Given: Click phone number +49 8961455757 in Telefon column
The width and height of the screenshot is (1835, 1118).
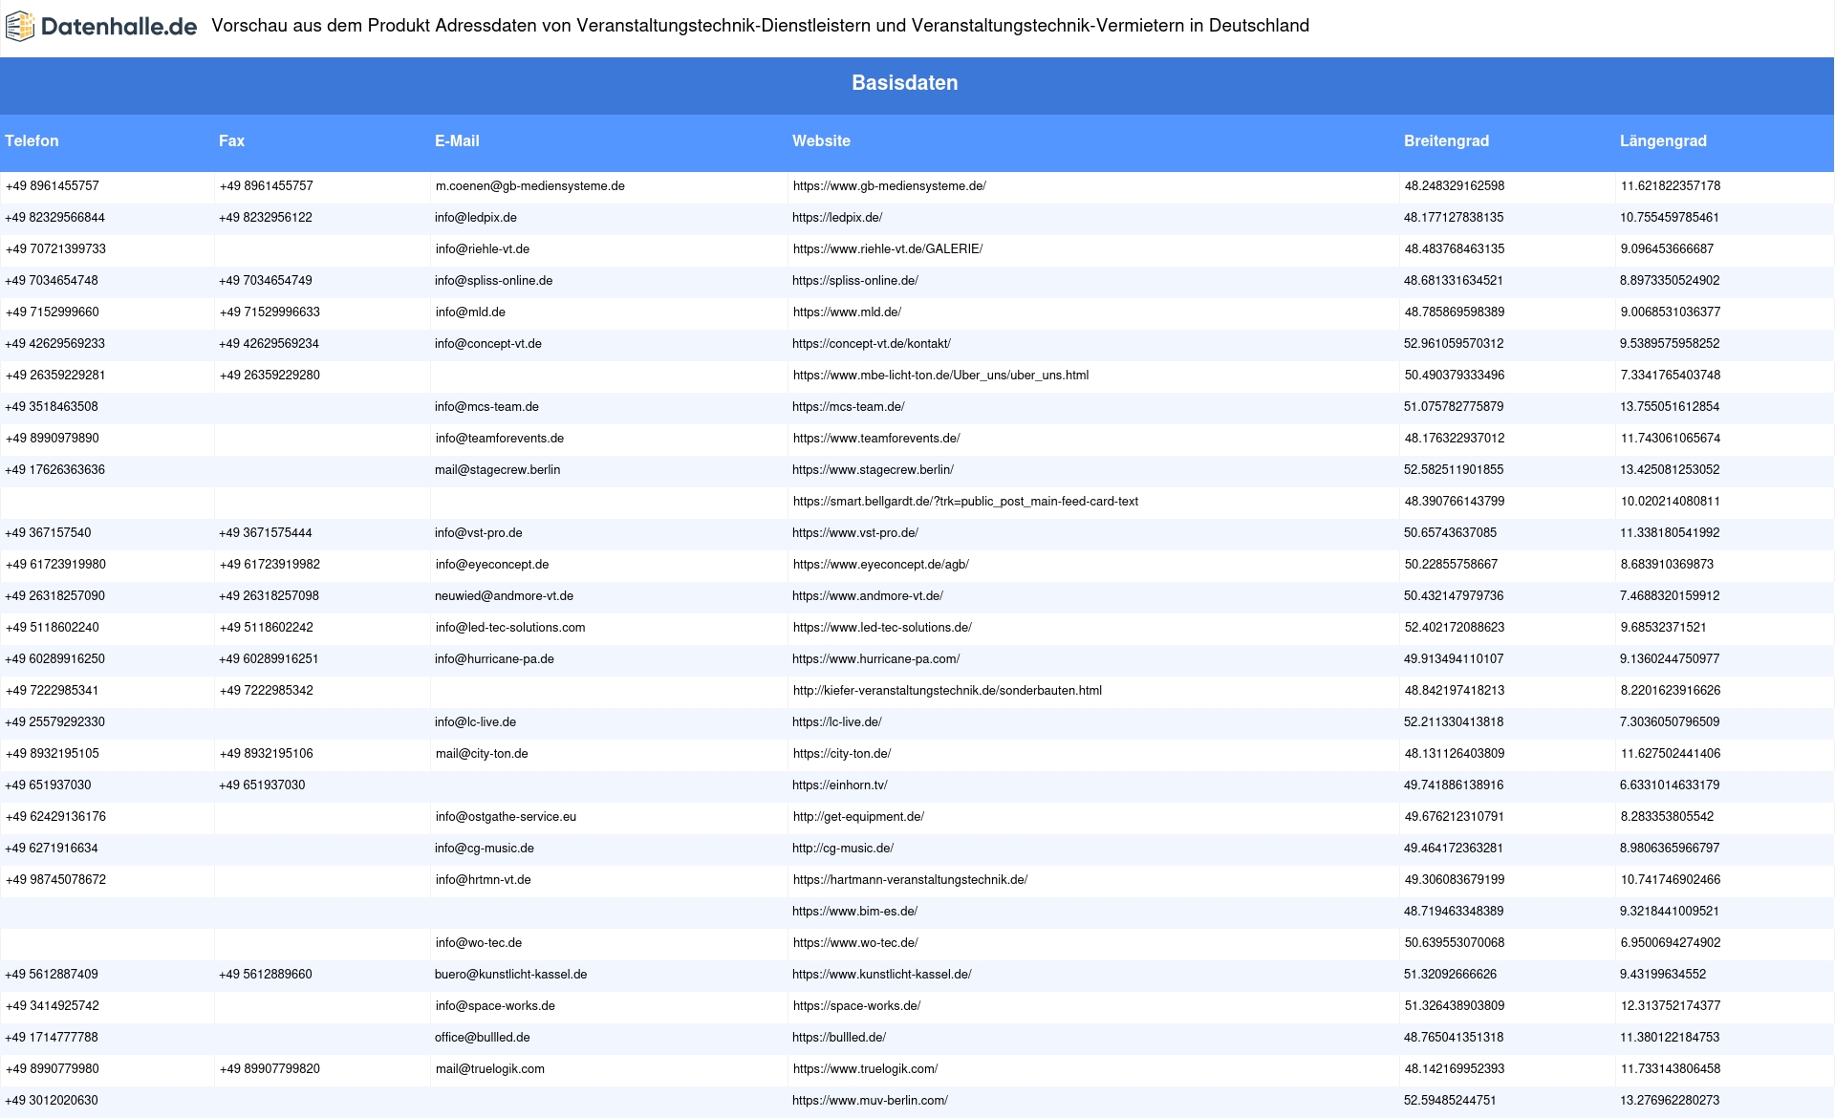Looking at the screenshot, I should click(53, 186).
